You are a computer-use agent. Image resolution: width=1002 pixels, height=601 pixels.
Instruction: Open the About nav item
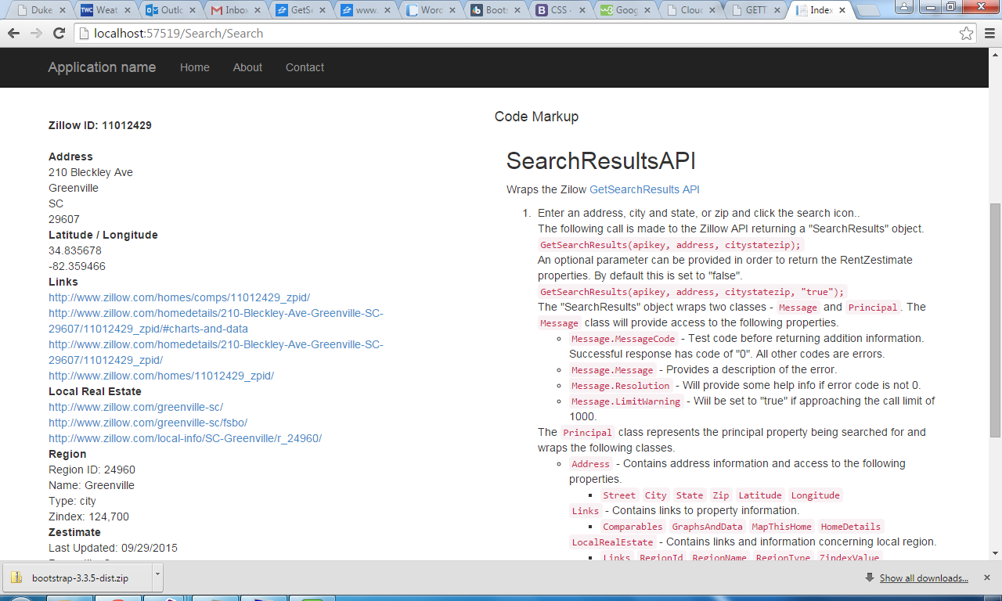click(x=247, y=67)
